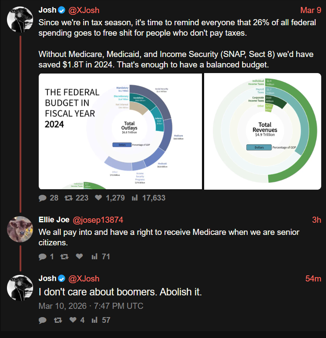Viewport: 326px width, 338px height.
Task: Click the reply icon on Josh's first post
Action: [42, 198]
